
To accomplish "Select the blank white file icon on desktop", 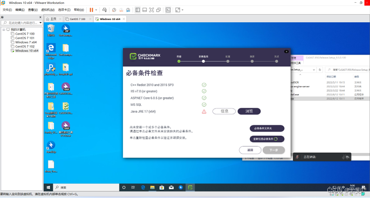I will point(51,167).
